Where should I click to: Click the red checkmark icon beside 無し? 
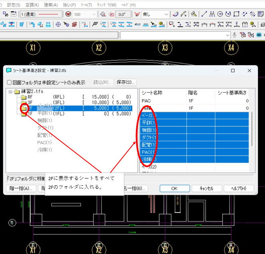click(x=137, y=14)
